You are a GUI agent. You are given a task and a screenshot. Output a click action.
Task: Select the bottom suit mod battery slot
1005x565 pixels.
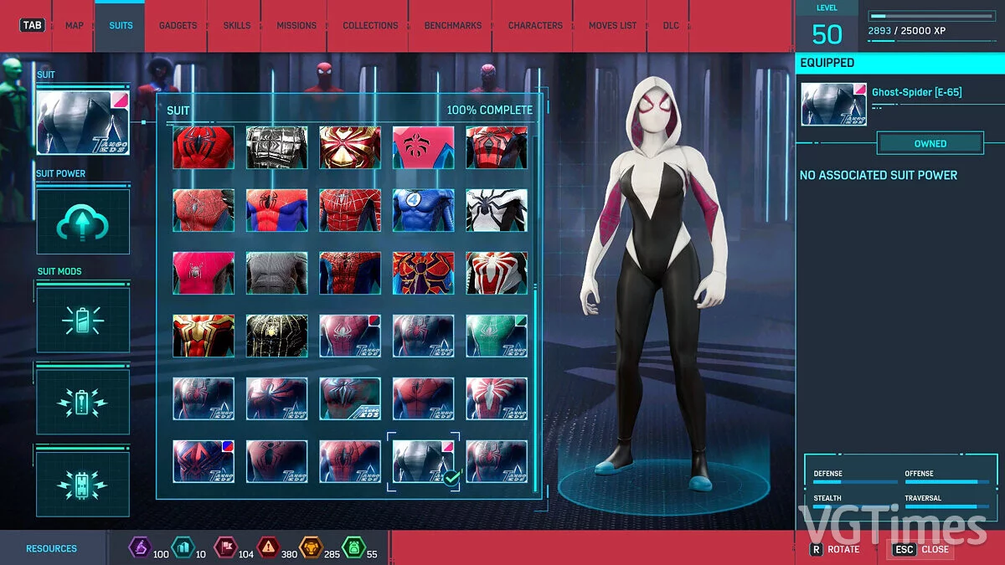pos(83,485)
